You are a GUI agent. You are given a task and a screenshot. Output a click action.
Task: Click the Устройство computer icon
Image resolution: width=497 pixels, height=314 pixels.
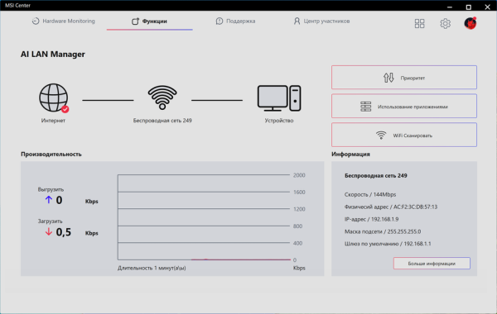click(279, 98)
